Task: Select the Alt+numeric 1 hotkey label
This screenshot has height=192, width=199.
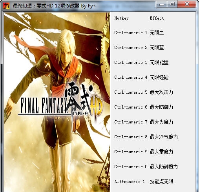Action: tap(130, 181)
